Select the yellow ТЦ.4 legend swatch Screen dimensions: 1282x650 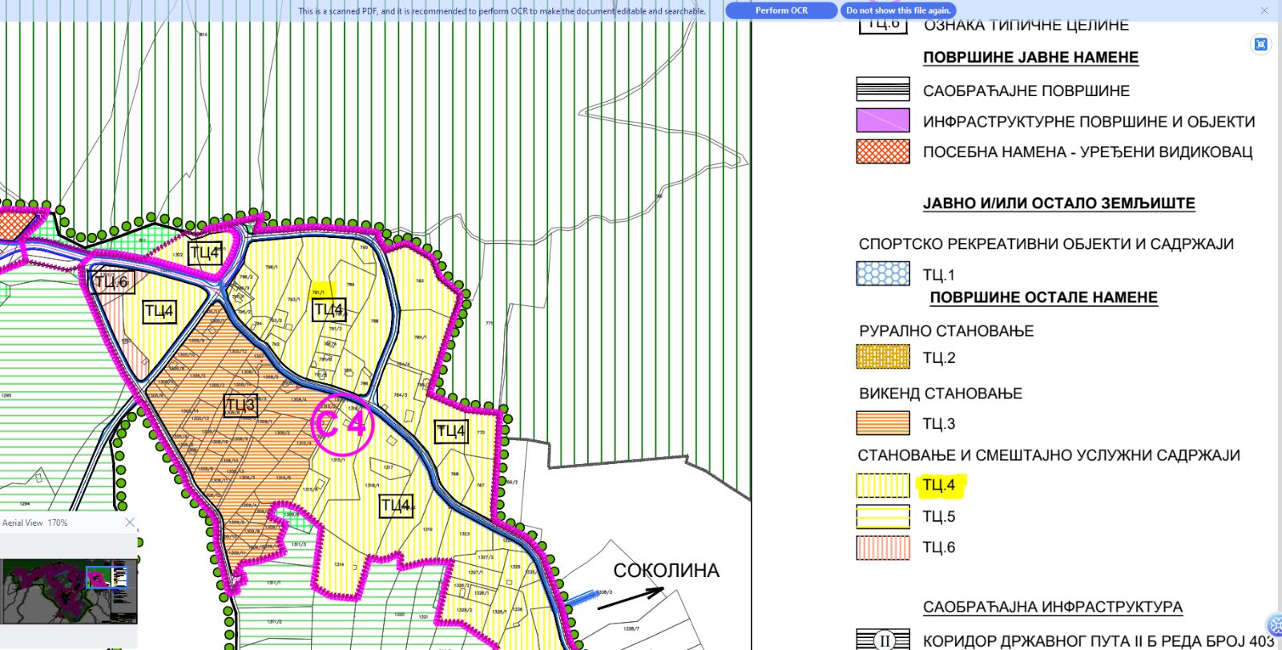pyautogui.click(x=883, y=486)
